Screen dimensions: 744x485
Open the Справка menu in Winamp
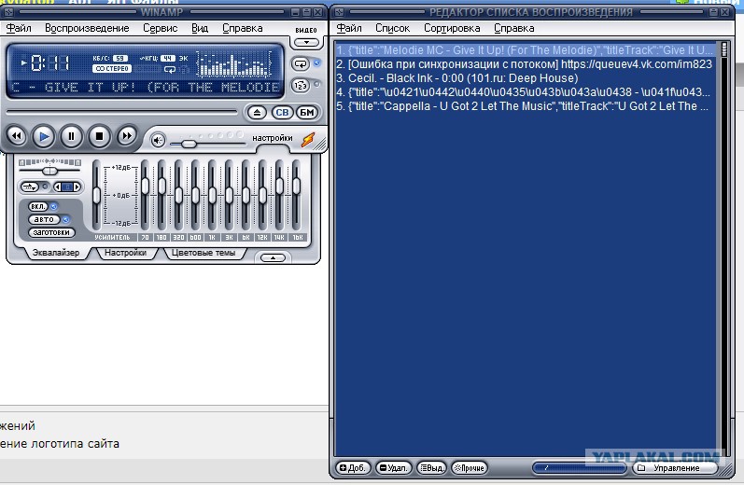[242, 28]
